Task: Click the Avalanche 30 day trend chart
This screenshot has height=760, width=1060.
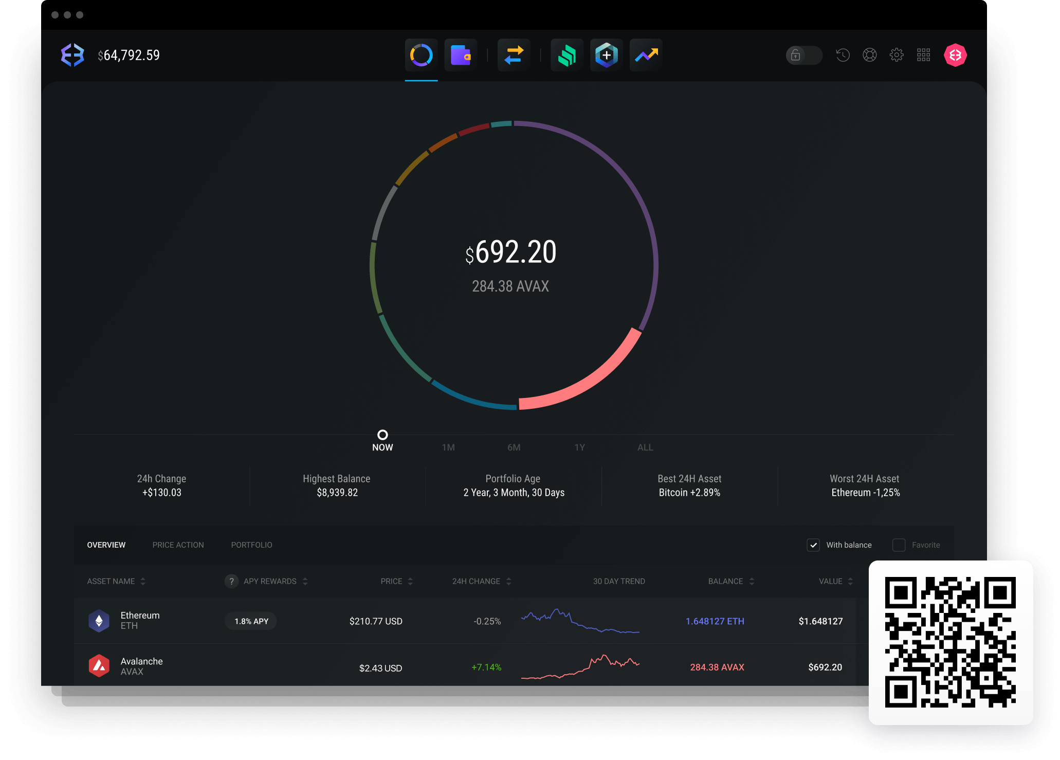Action: click(x=580, y=666)
